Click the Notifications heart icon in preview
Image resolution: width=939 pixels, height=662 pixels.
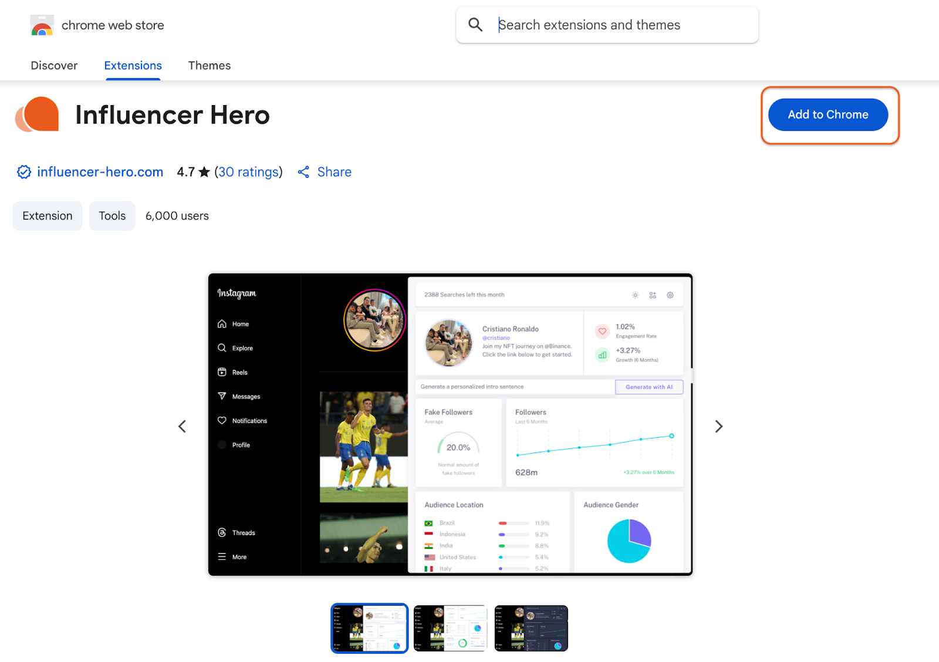(x=222, y=420)
